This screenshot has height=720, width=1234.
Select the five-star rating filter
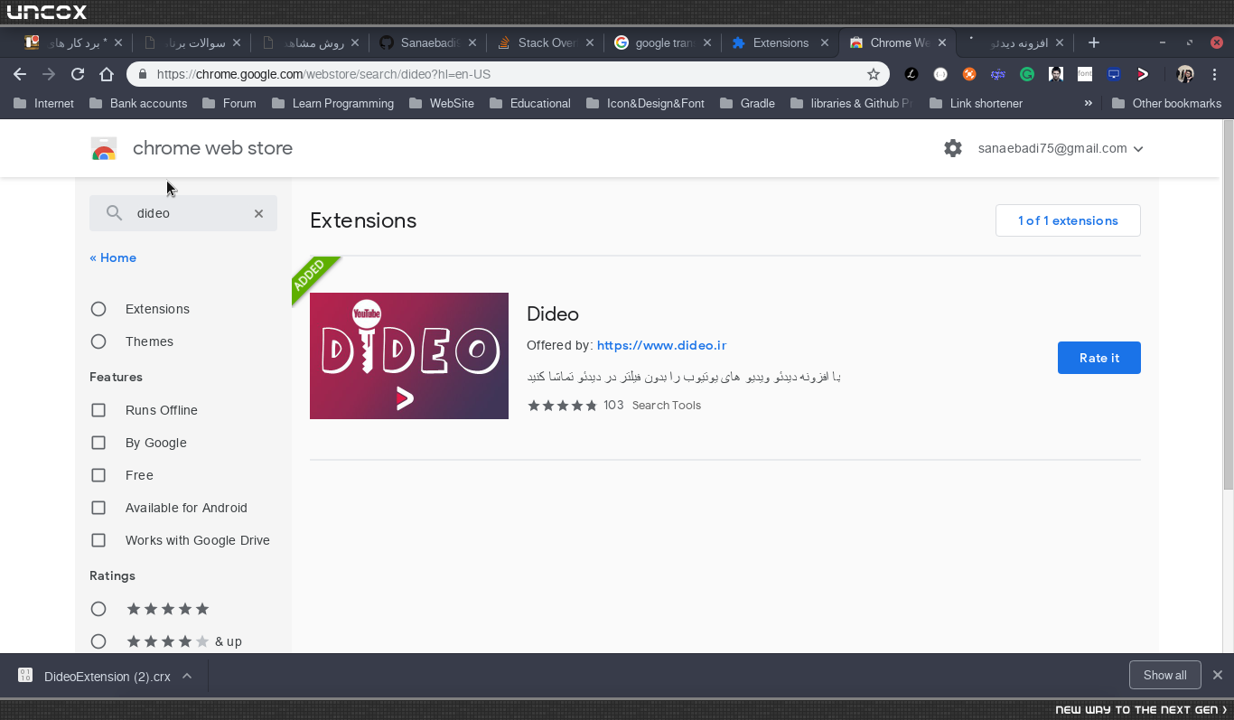(98, 609)
